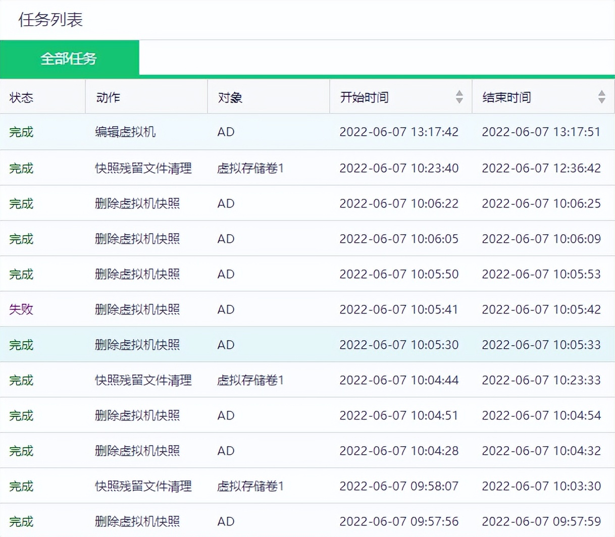Click the descending sort arrow on 结束时间 column
615x537 pixels.
pos(601,100)
